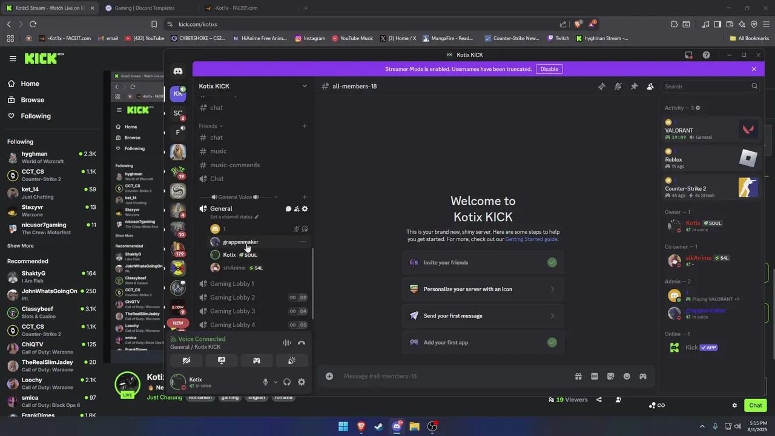Add a channel to Friends category
Image resolution: width=775 pixels, height=436 pixels.
click(x=305, y=126)
